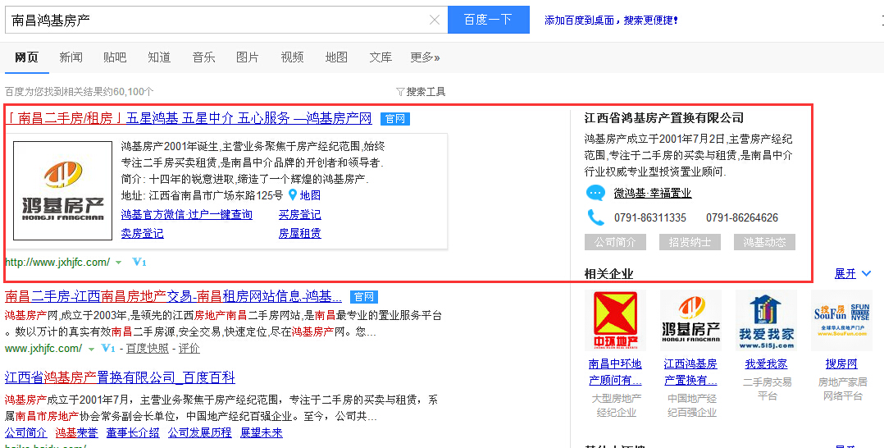The width and height of the screenshot is (884, 448).
Task: Open the 房屋租赁 link
Action: pos(300,233)
